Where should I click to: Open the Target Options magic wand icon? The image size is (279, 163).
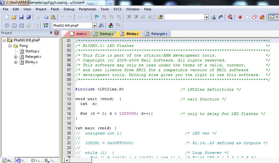coord(101,26)
